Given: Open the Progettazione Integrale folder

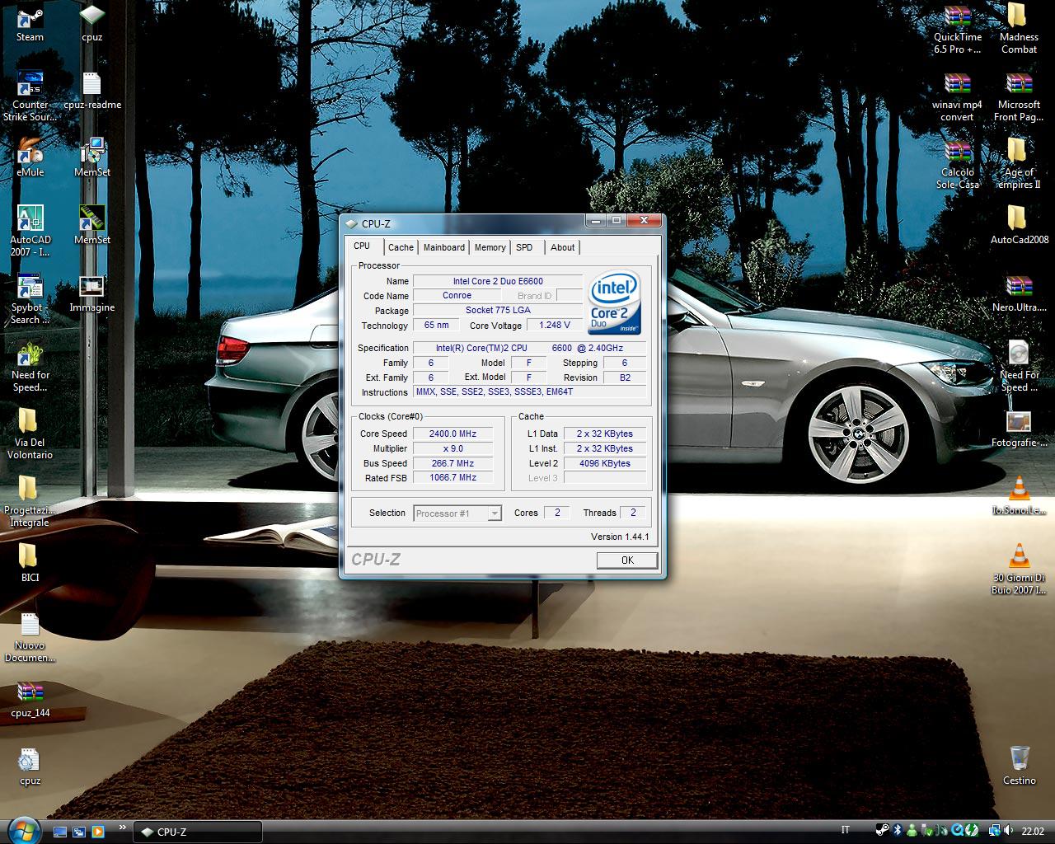Looking at the screenshot, I should [x=30, y=502].
